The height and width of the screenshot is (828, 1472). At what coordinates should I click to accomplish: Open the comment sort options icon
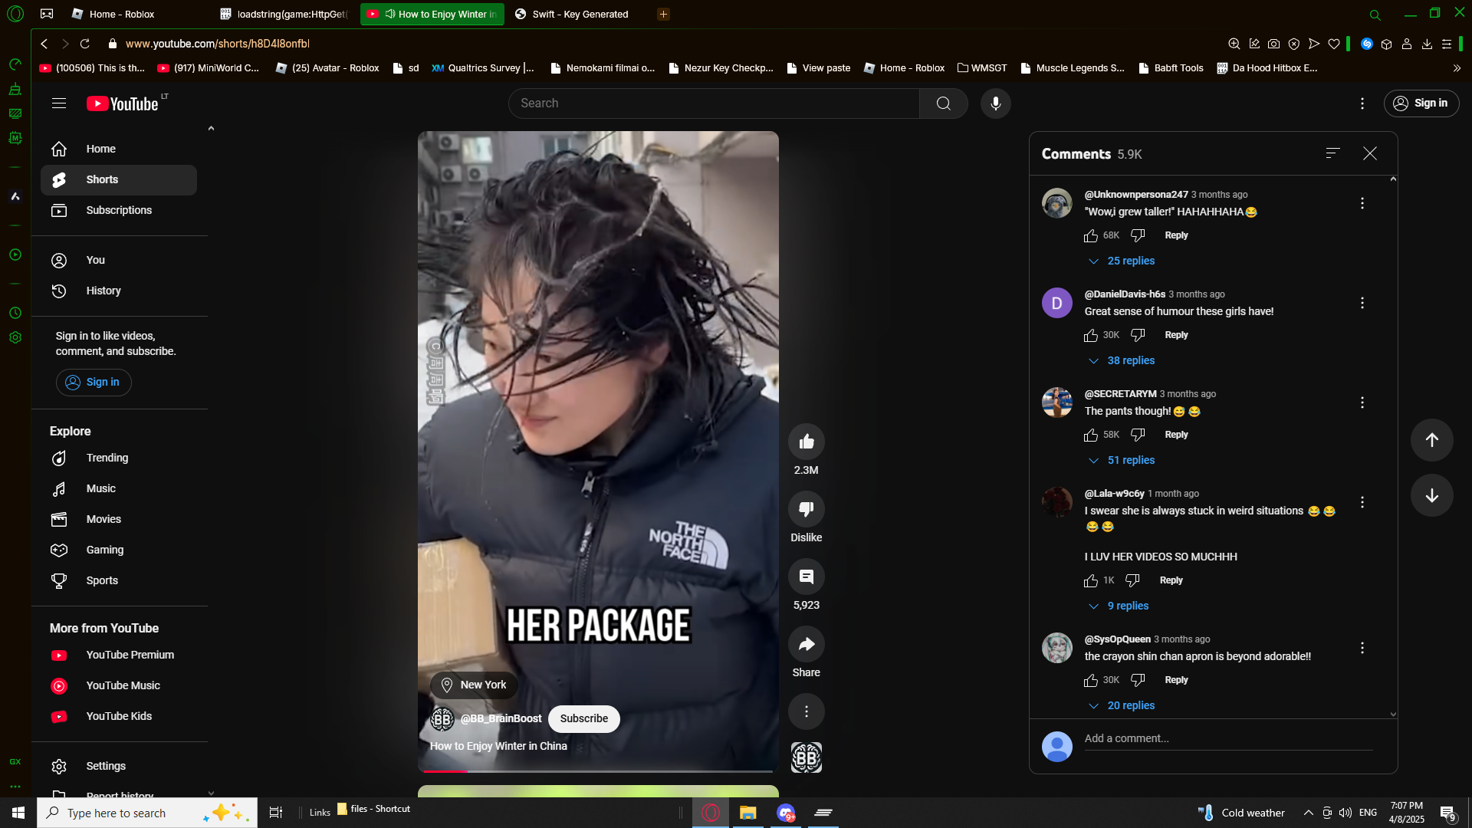click(1332, 153)
